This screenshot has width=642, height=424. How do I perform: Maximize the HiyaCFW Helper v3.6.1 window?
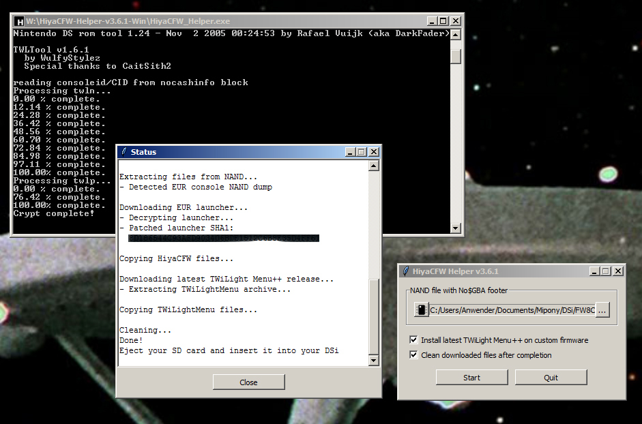click(x=606, y=271)
